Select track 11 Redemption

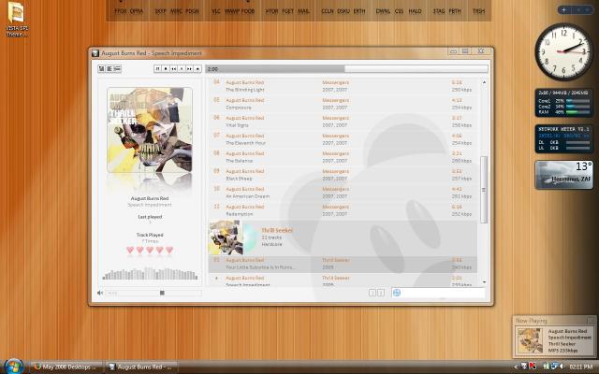pos(343,210)
